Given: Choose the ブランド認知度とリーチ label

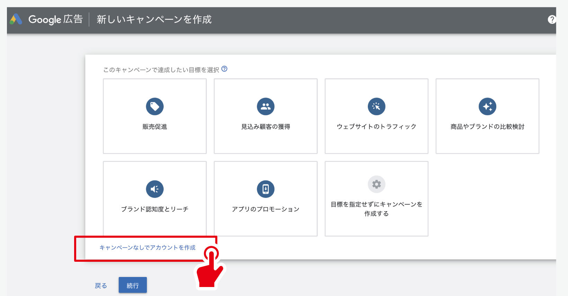Looking at the screenshot, I should click(x=155, y=209).
